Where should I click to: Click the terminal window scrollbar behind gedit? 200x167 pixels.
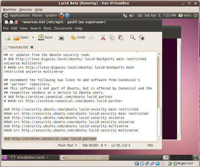click(179, 89)
